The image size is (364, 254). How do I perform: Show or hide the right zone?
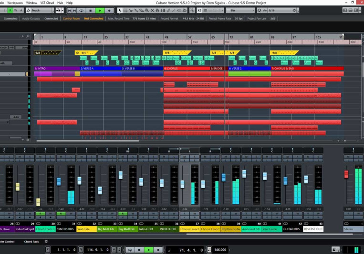355,10
